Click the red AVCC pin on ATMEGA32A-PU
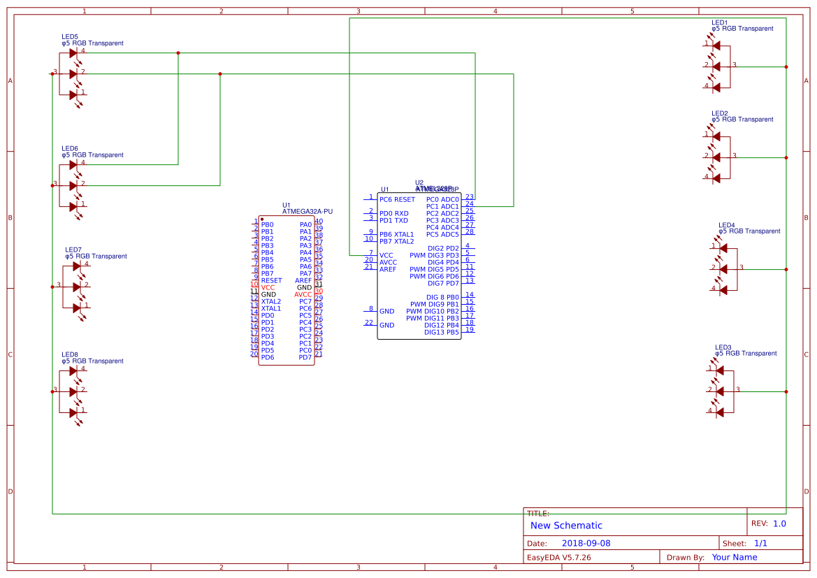Screen dimensions: 817x578 (x=303, y=294)
